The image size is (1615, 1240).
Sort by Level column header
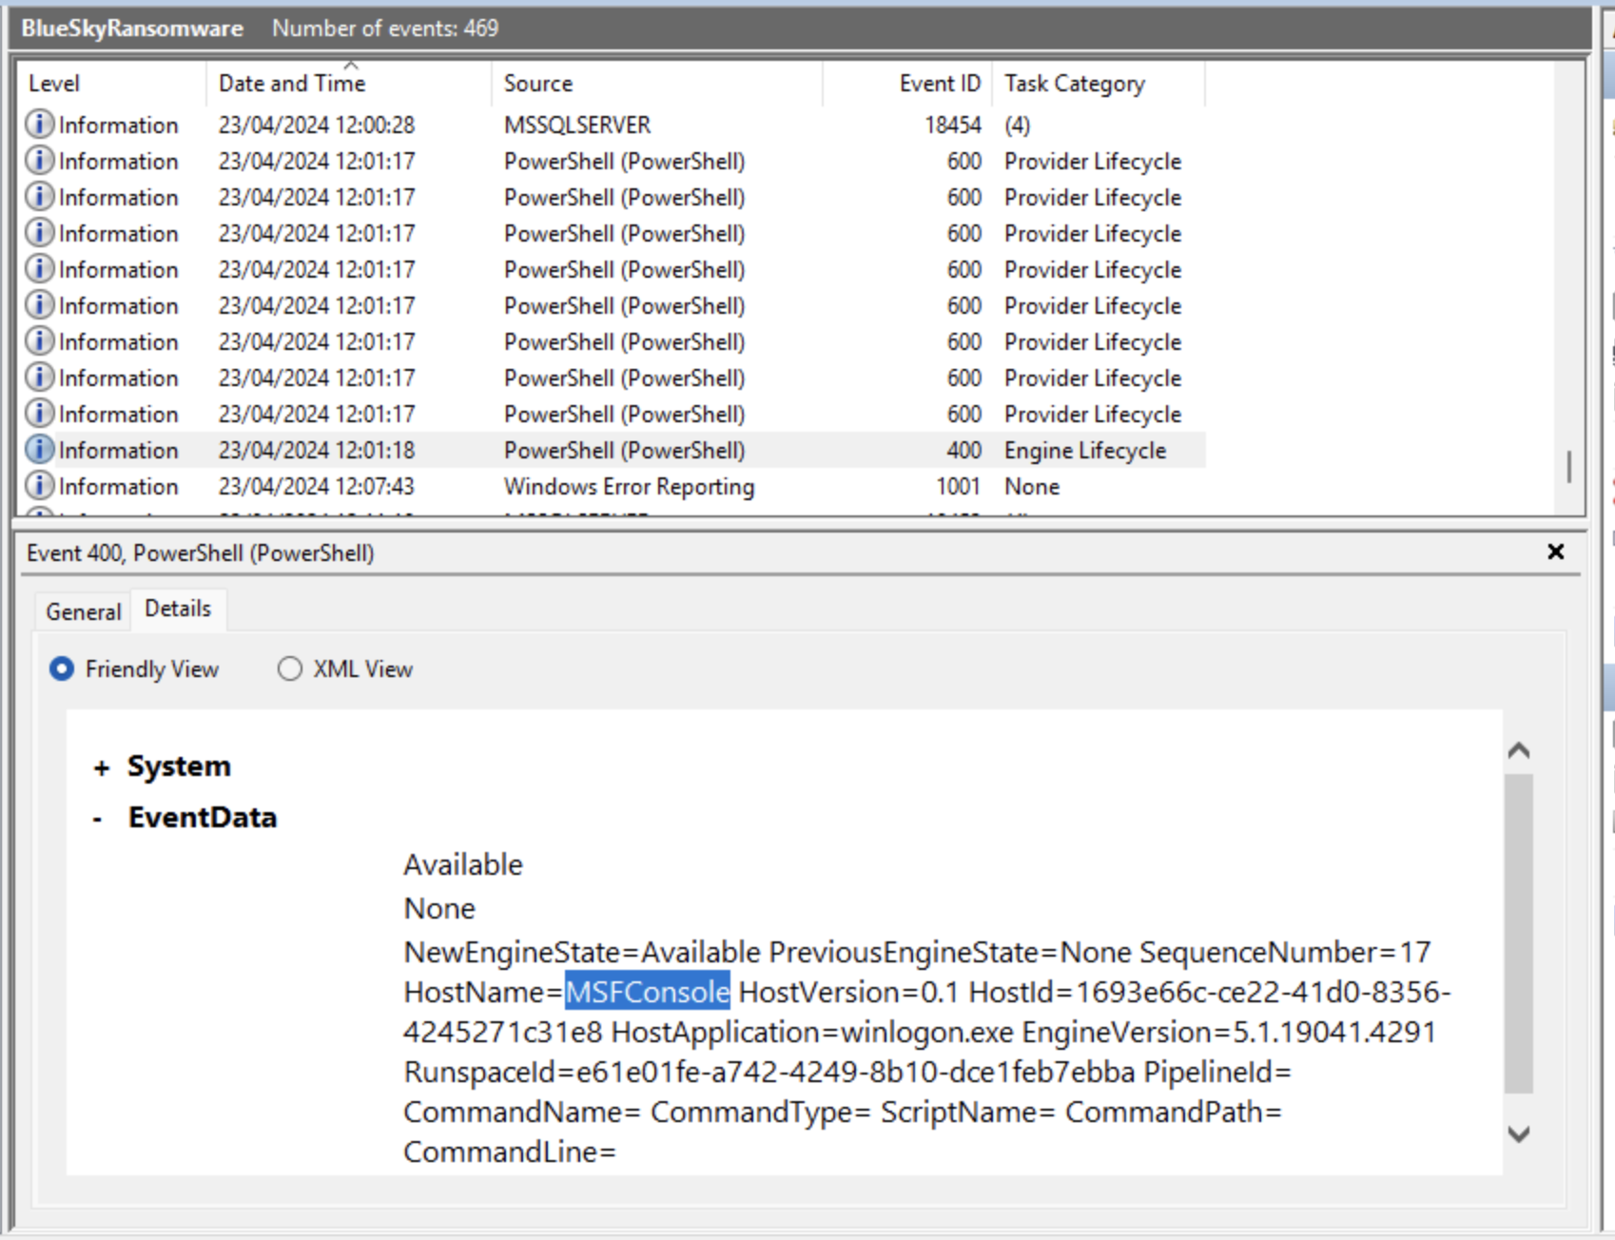pyautogui.click(x=110, y=84)
